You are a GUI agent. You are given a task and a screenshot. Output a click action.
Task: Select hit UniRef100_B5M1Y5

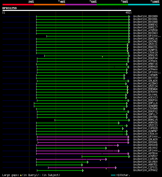(x=145, y=55)
